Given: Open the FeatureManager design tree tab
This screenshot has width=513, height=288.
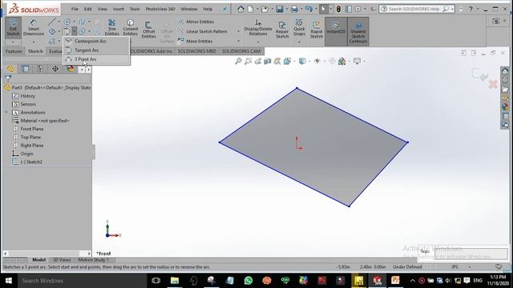Looking at the screenshot, I should [10, 69].
